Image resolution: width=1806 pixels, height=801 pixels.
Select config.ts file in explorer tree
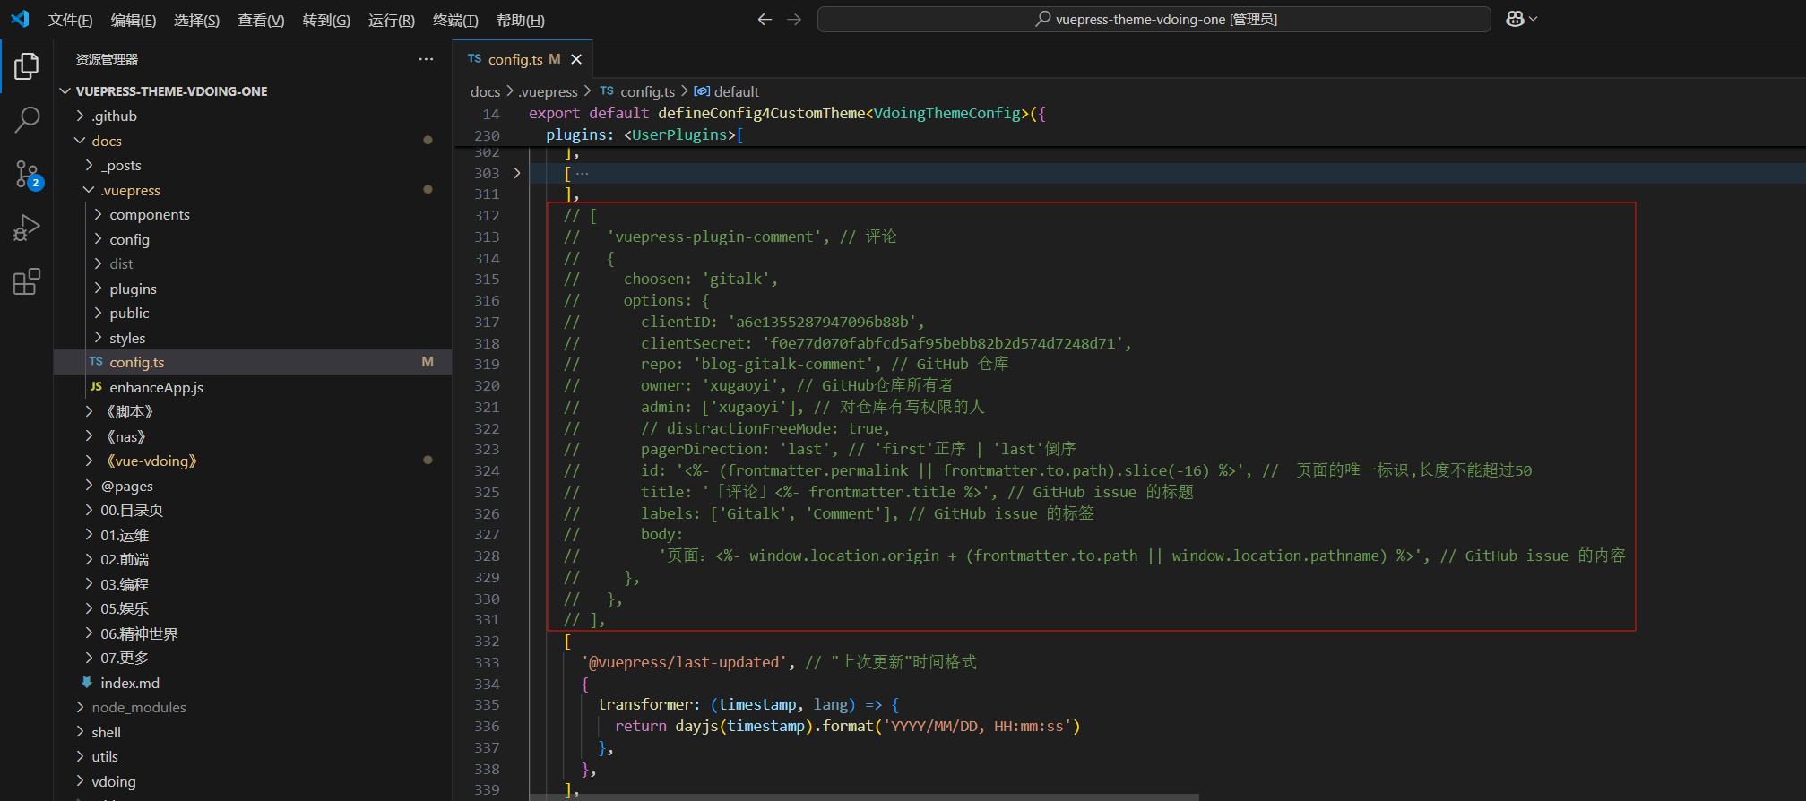pos(253,362)
